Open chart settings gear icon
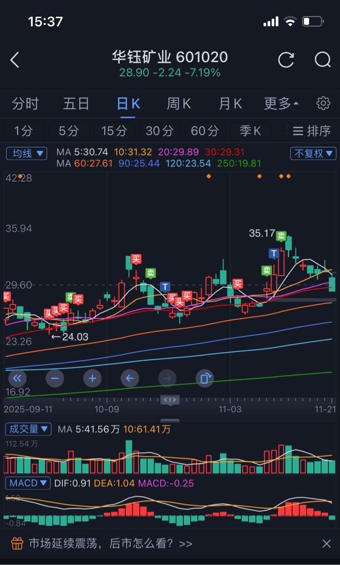 [323, 103]
